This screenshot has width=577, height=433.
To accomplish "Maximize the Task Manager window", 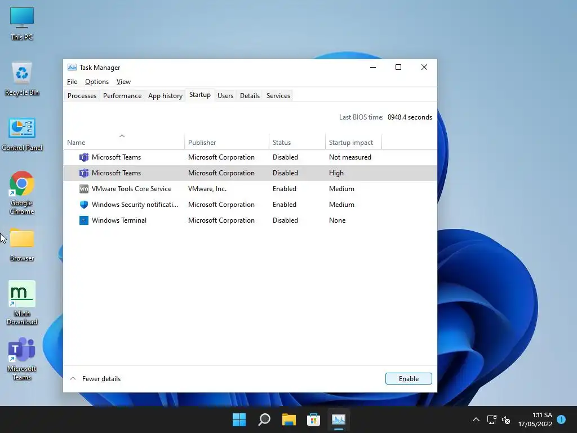I will 398,67.
